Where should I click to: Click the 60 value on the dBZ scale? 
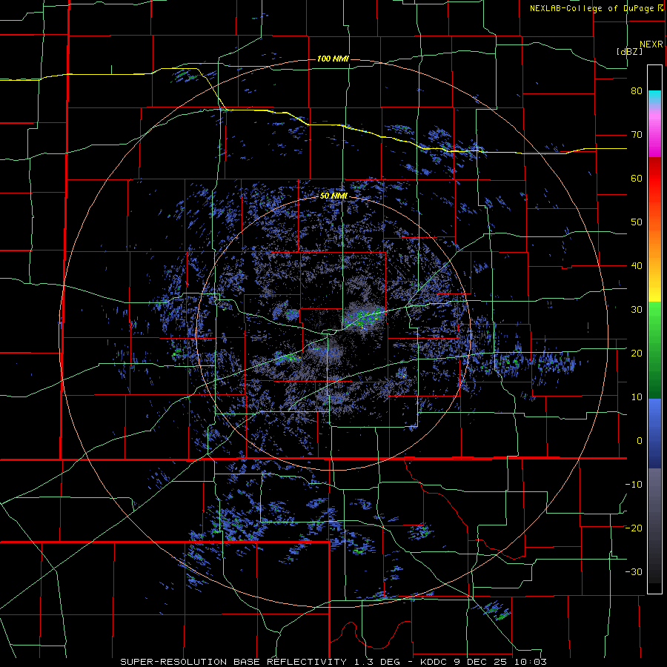637,178
